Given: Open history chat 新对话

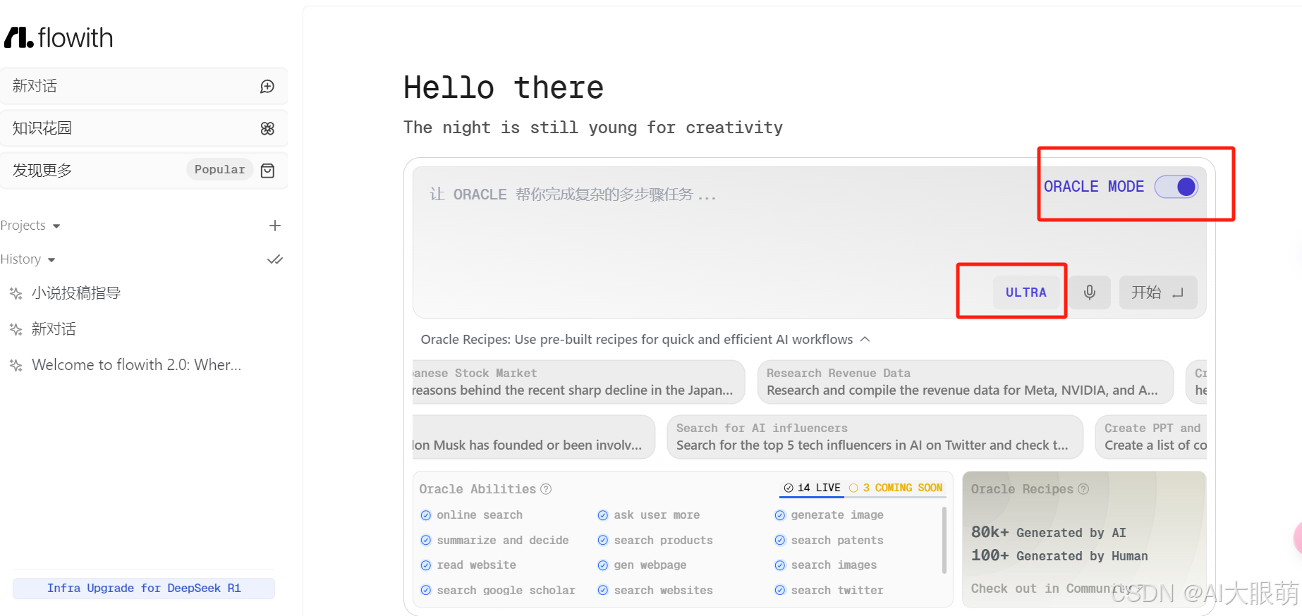Looking at the screenshot, I should (x=54, y=329).
